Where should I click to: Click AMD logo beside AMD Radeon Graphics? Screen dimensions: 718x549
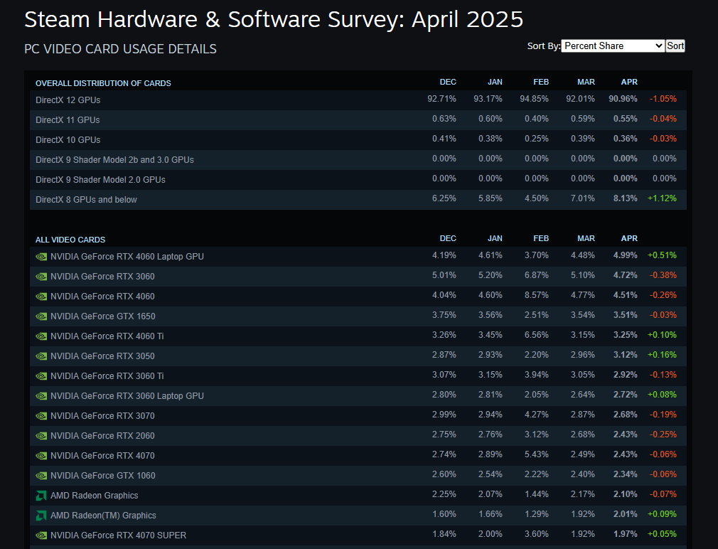(x=41, y=496)
